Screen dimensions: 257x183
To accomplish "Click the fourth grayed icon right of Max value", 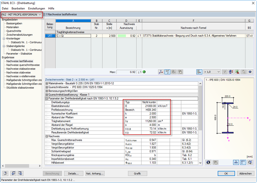I will pos(180,72).
